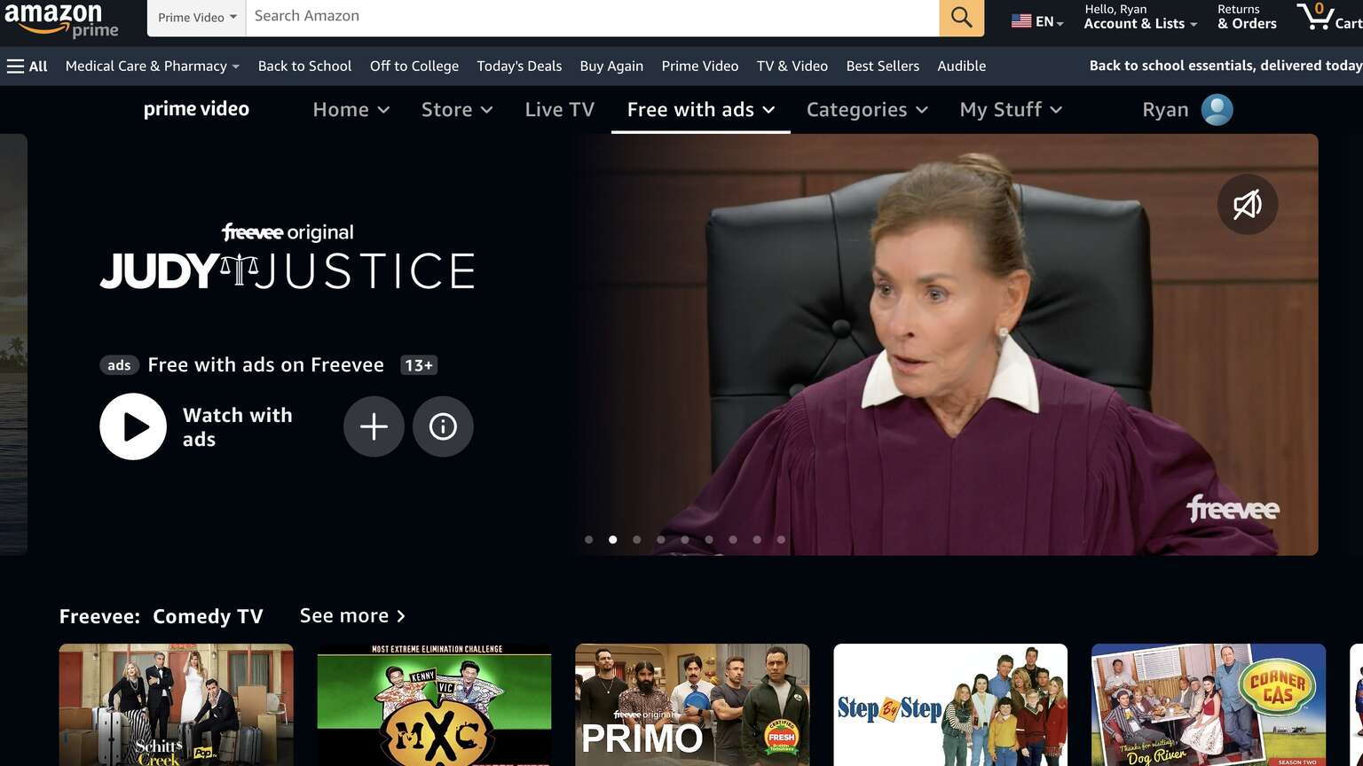Open Ryan's profile avatar menu
The image size is (1363, 766).
click(x=1217, y=109)
